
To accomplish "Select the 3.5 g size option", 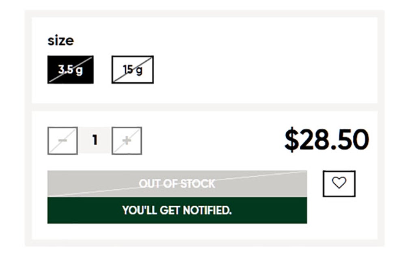I will point(70,70).
